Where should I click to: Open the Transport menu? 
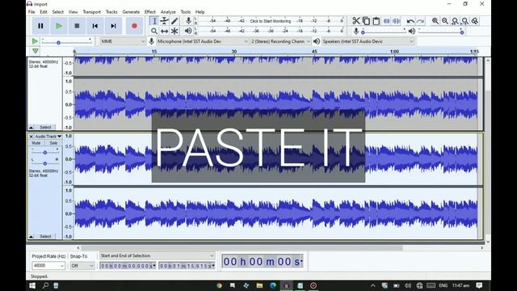point(91,12)
